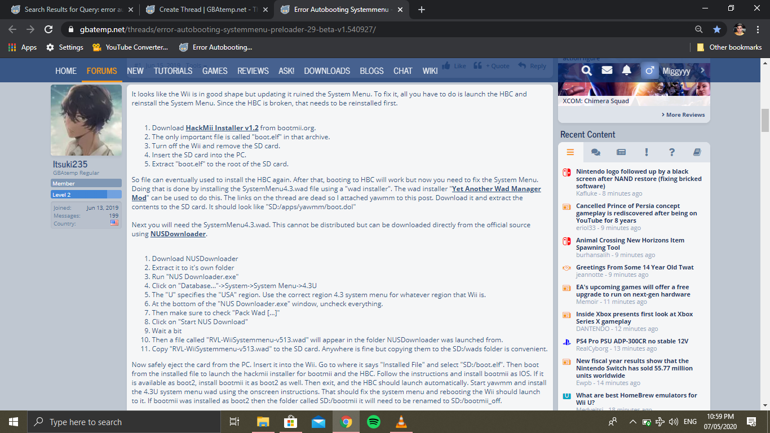Open the Chrome three-dot menu
The image size is (770, 433).
tap(758, 29)
